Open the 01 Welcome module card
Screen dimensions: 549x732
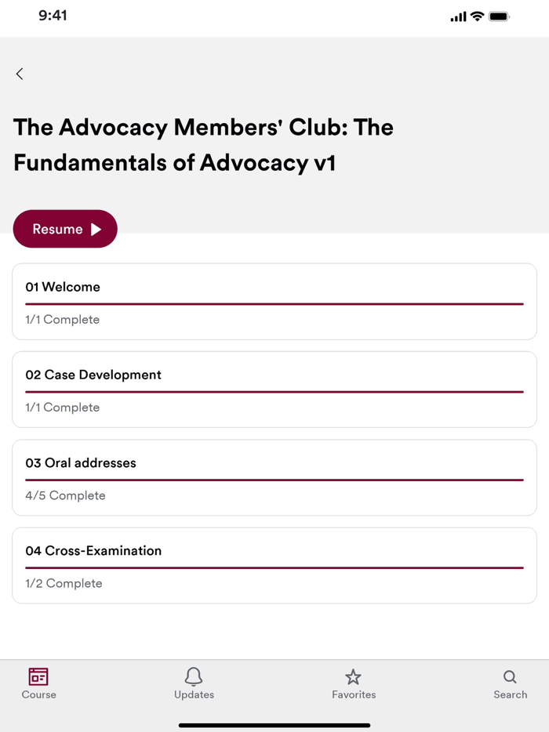click(x=274, y=301)
